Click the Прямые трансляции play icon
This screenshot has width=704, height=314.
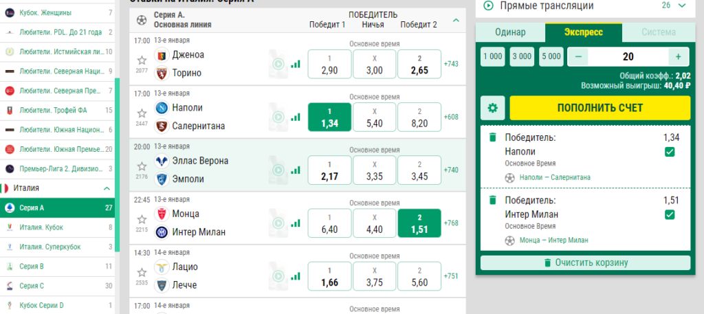click(x=488, y=5)
